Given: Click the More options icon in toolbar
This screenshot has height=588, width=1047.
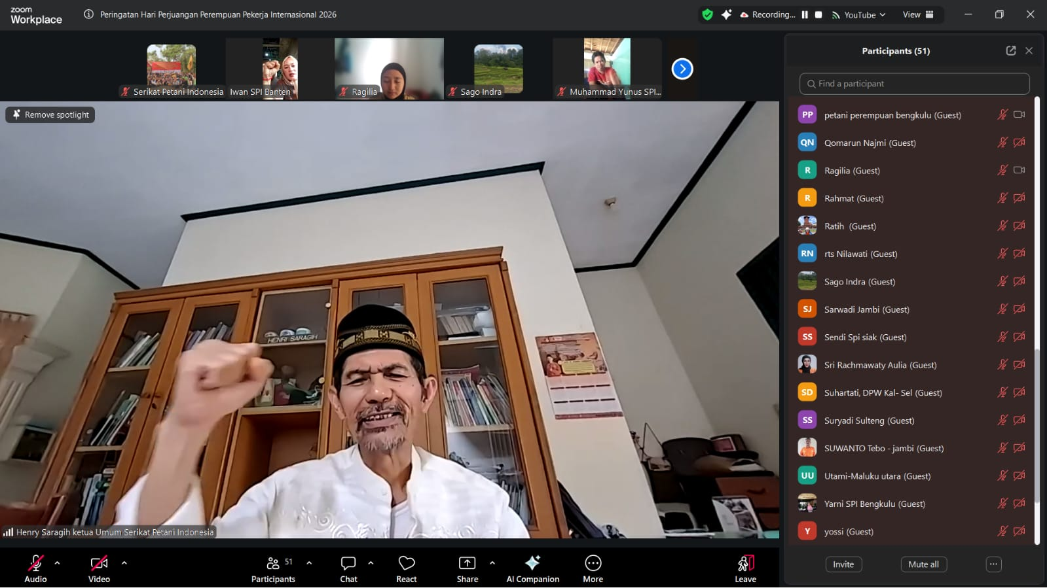Looking at the screenshot, I should [593, 564].
